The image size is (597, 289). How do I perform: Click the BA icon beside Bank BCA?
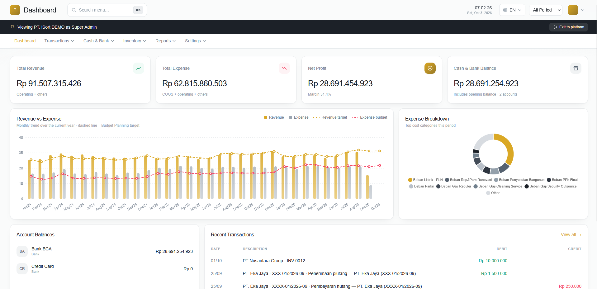click(22, 251)
